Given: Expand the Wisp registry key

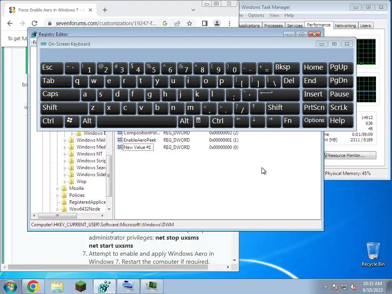Looking at the screenshot, I should (x=65, y=182).
